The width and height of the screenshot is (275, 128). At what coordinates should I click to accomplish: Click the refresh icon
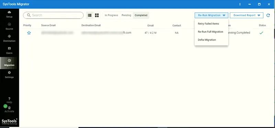[268, 15]
